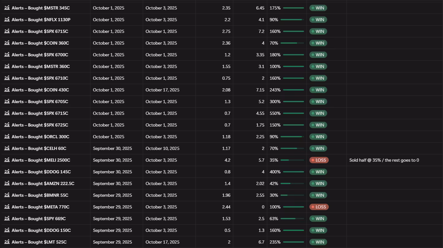Click the chart icon beside $SPX 6700C

pyautogui.click(x=7, y=55)
